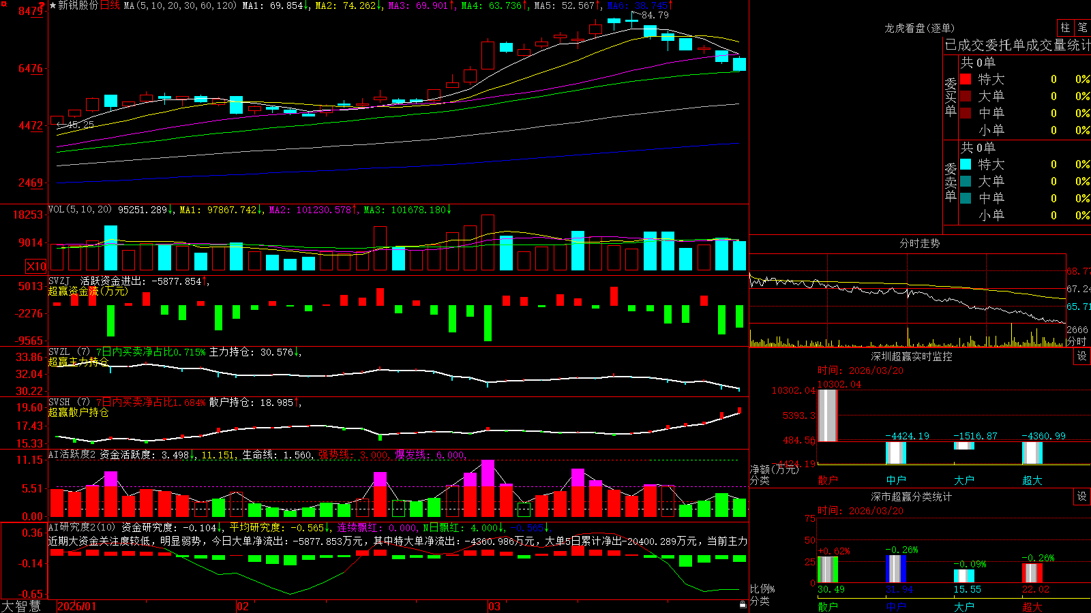Click the SVZJ indicator name
The width and height of the screenshot is (1091, 613).
59,281
